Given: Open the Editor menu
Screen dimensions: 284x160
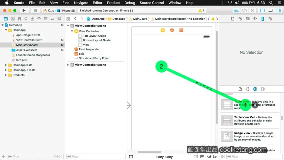Looking at the screenshot, I should (97, 3).
